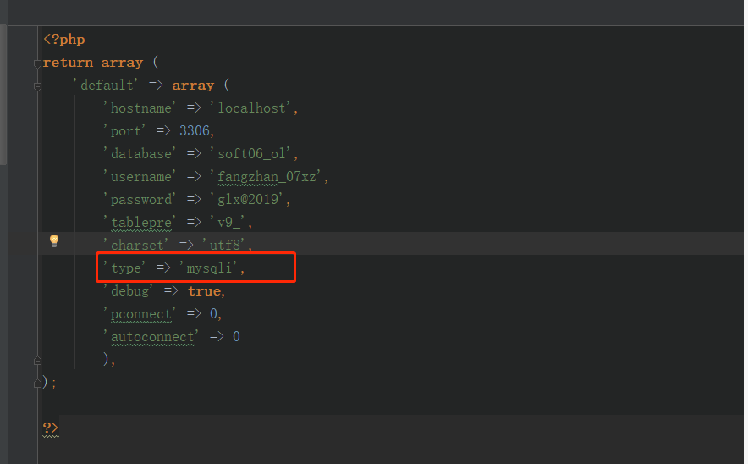The width and height of the screenshot is (748, 464).
Task: Click the 'autoconnect' key
Action: [151, 337]
